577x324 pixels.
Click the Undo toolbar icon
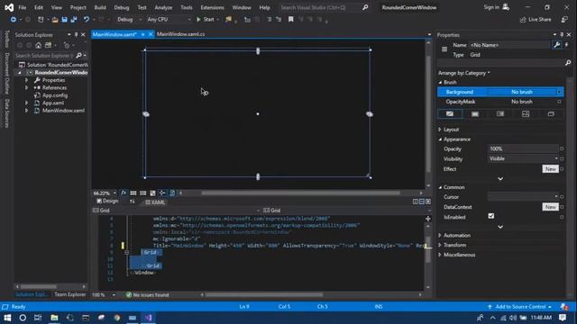pyautogui.click(x=87, y=20)
